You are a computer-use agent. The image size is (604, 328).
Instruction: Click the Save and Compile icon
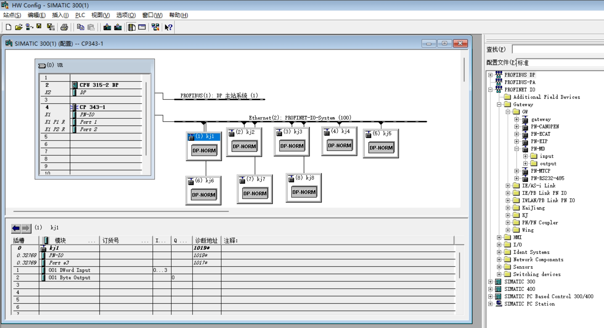coord(51,27)
